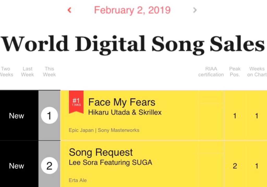Click Epic Japan | Sony Masterworks label text

pos(104,130)
